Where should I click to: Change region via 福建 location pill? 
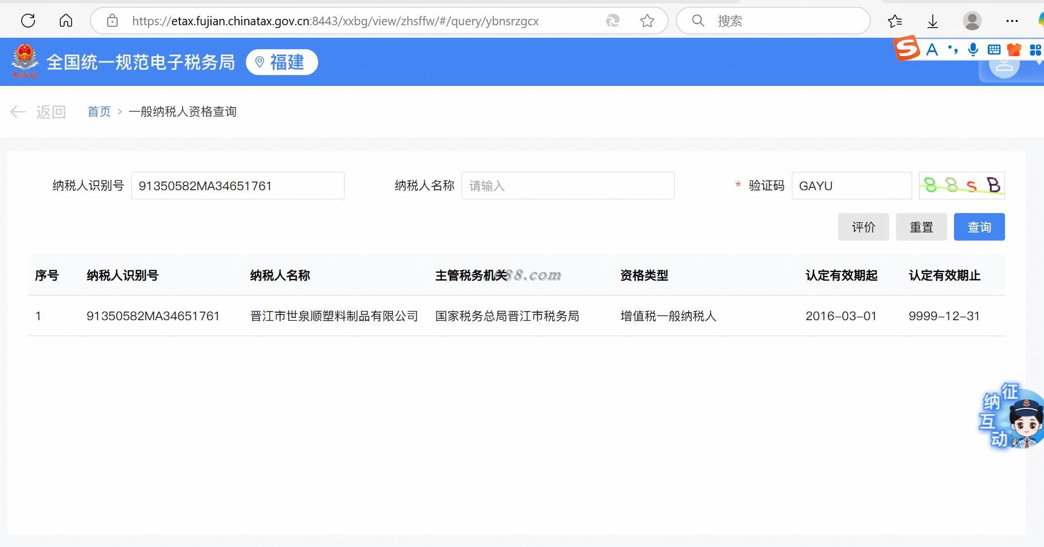point(281,62)
